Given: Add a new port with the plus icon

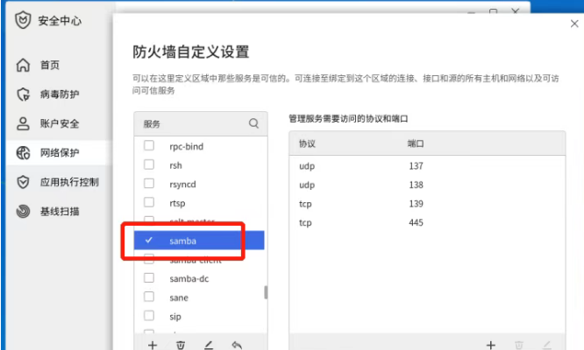Looking at the screenshot, I should [491, 346].
